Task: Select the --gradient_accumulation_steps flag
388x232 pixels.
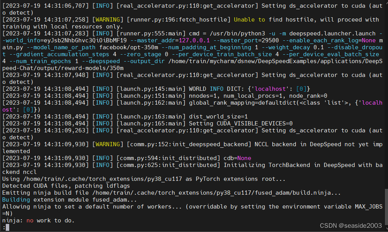Action: click(x=60, y=54)
